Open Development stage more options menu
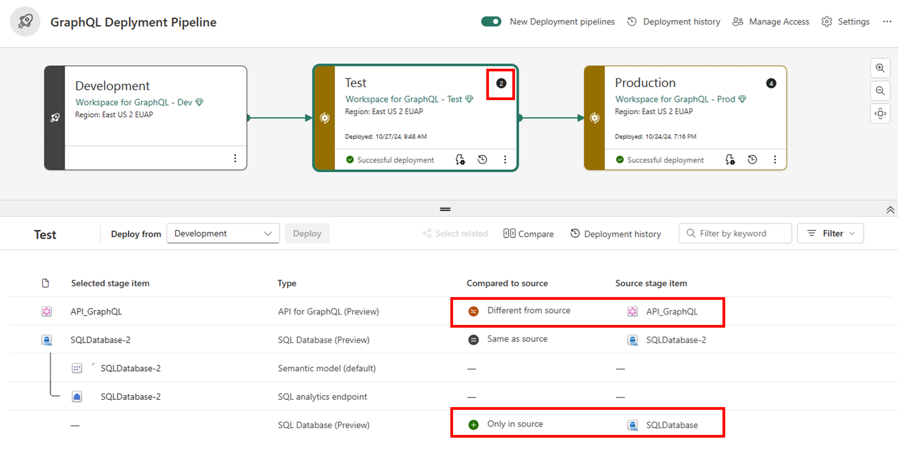Image resolution: width=898 pixels, height=452 pixels. (235, 158)
